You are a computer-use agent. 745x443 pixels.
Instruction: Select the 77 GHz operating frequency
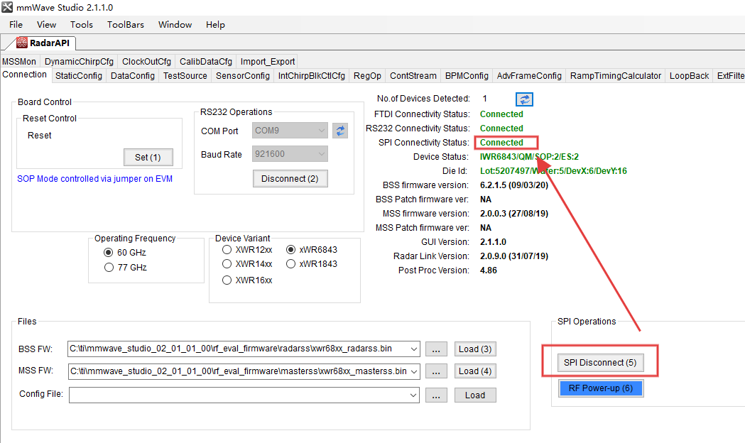(x=109, y=268)
